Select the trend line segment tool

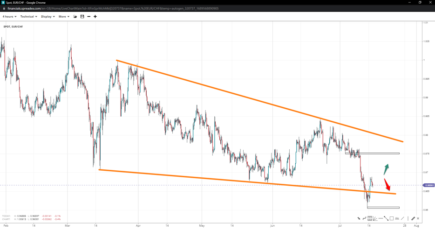pyautogui.click(x=386, y=218)
